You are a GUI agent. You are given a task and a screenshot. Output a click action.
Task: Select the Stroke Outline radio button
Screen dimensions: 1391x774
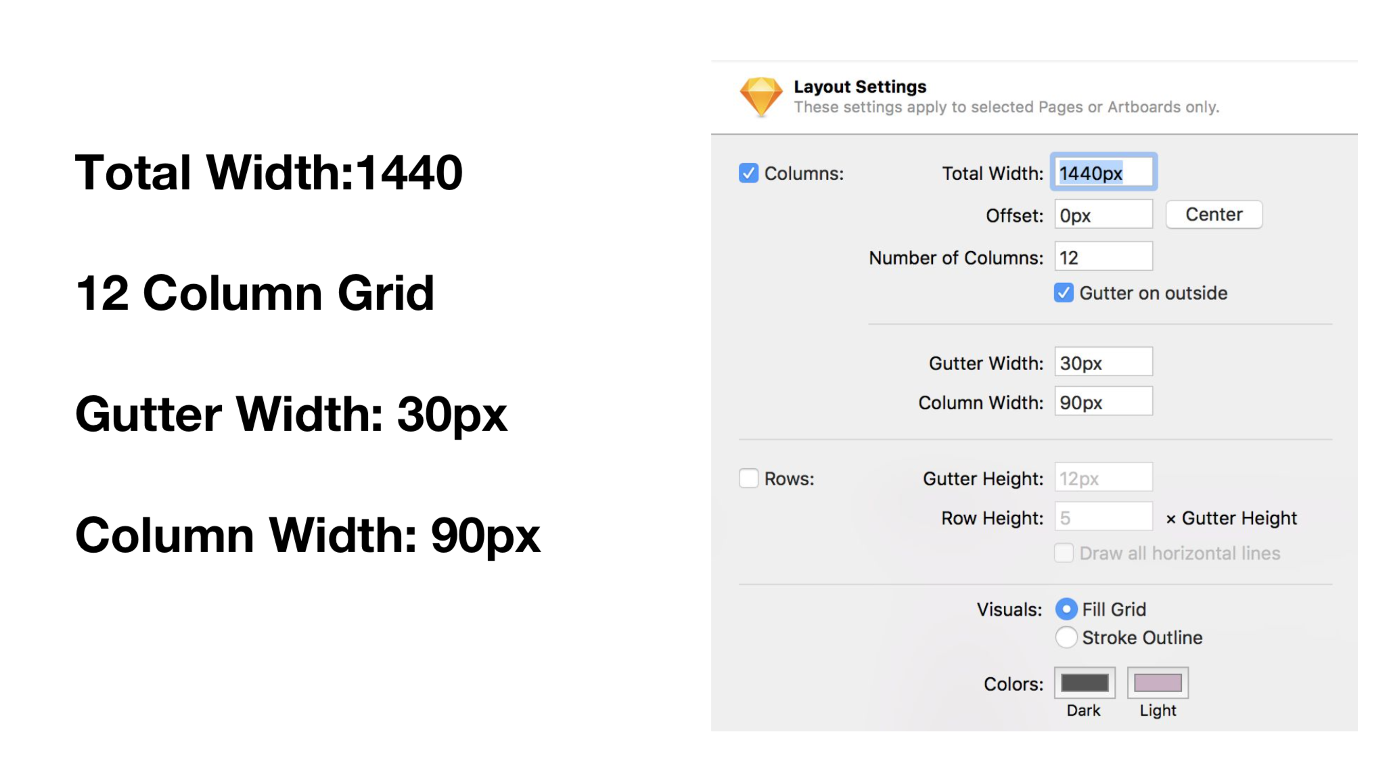click(1066, 637)
